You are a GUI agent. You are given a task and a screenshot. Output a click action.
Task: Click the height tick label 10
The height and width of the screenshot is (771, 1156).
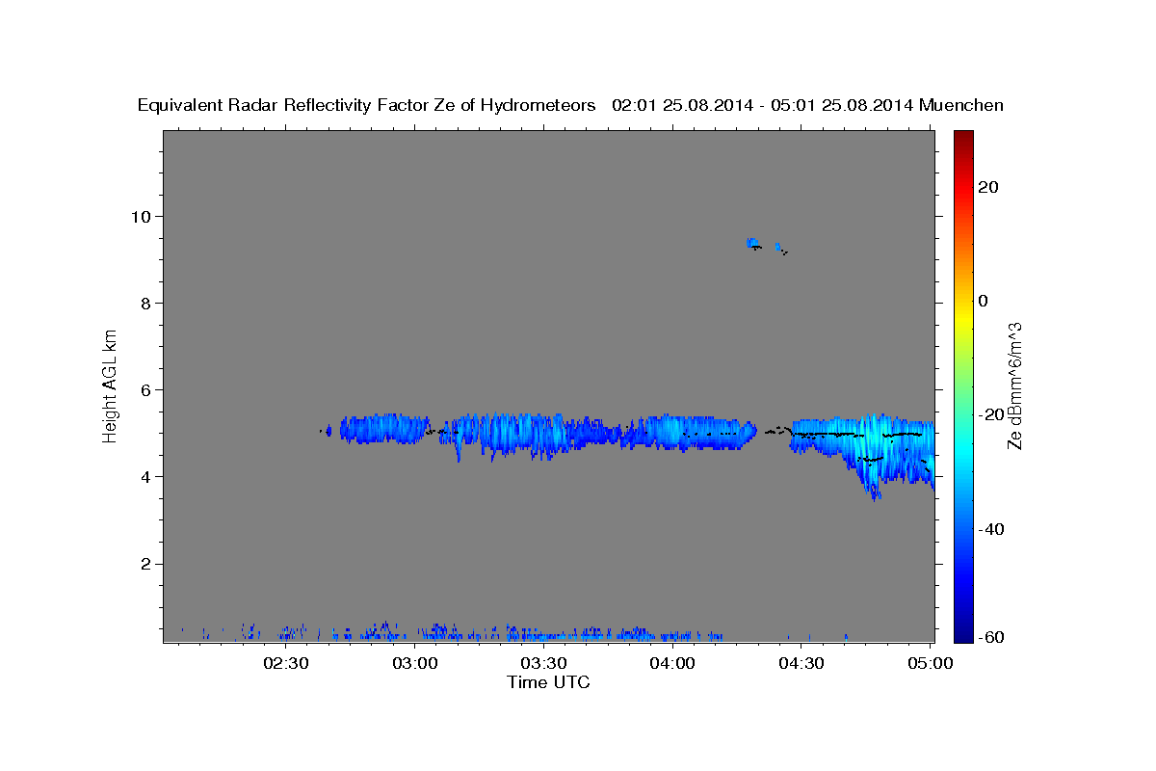point(144,216)
